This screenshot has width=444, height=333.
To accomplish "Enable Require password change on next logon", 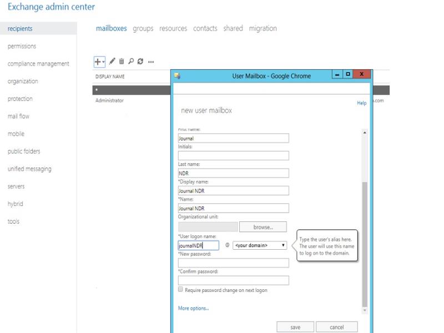I will pos(180,290).
